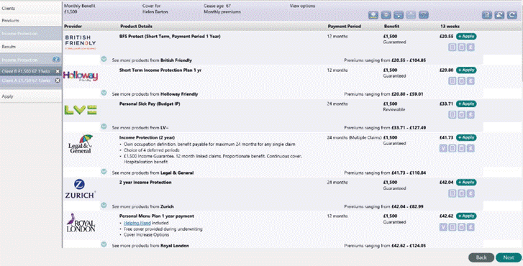Screen dimensions: 523x266
Task: Click premiums range £42.04 - £82.99 text
Action: click(406, 206)
